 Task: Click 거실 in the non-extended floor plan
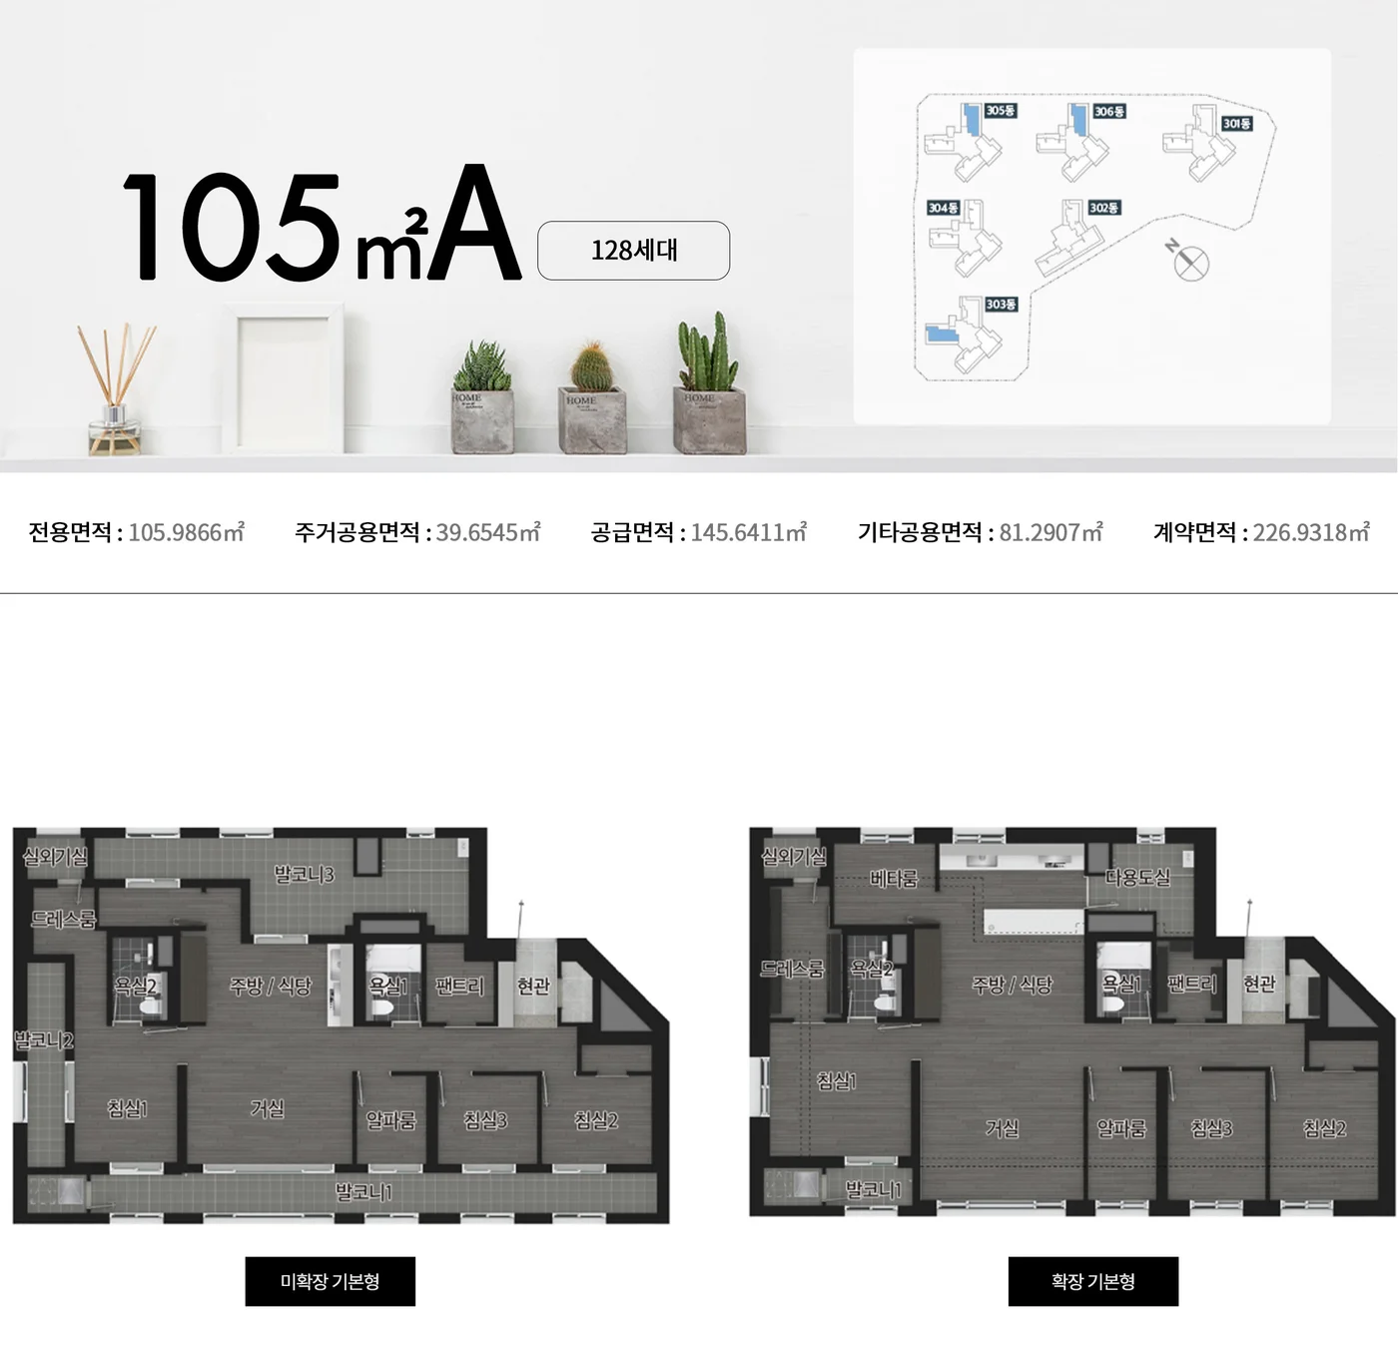[x=267, y=1108]
